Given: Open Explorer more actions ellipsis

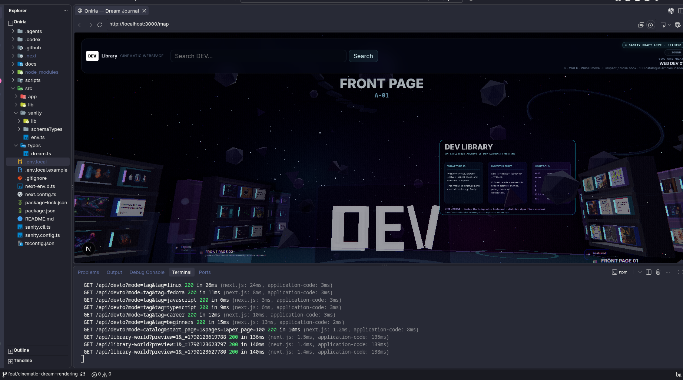Looking at the screenshot, I should click(x=66, y=11).
